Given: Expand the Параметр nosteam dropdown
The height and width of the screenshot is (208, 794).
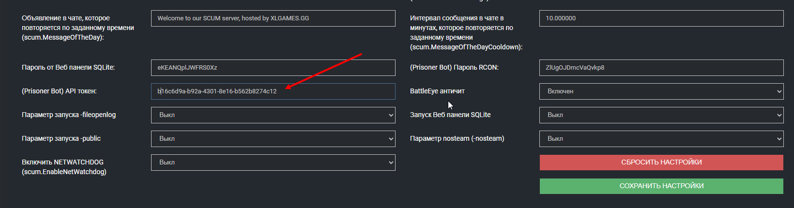Looking at the screenshot, I should (x=661, y=139).
